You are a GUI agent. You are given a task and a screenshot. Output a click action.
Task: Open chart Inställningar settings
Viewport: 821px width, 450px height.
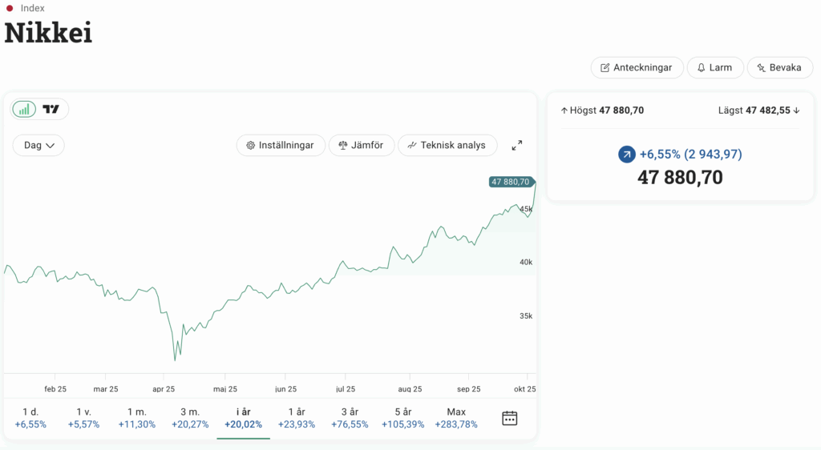tap(281, 145)
